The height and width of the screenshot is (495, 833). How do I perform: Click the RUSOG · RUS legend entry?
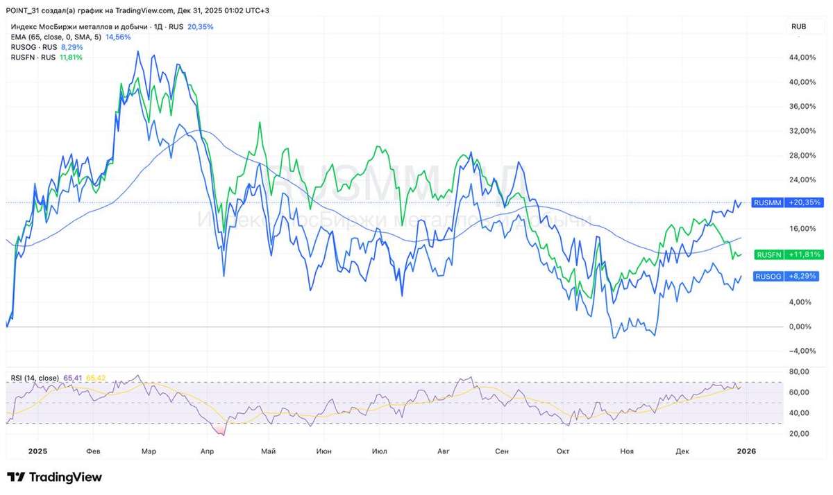pyautogui.click(x=34, y=47)
